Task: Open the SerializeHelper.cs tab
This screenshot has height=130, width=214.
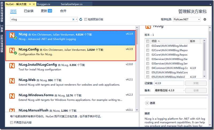Action: tap(71, 4)
